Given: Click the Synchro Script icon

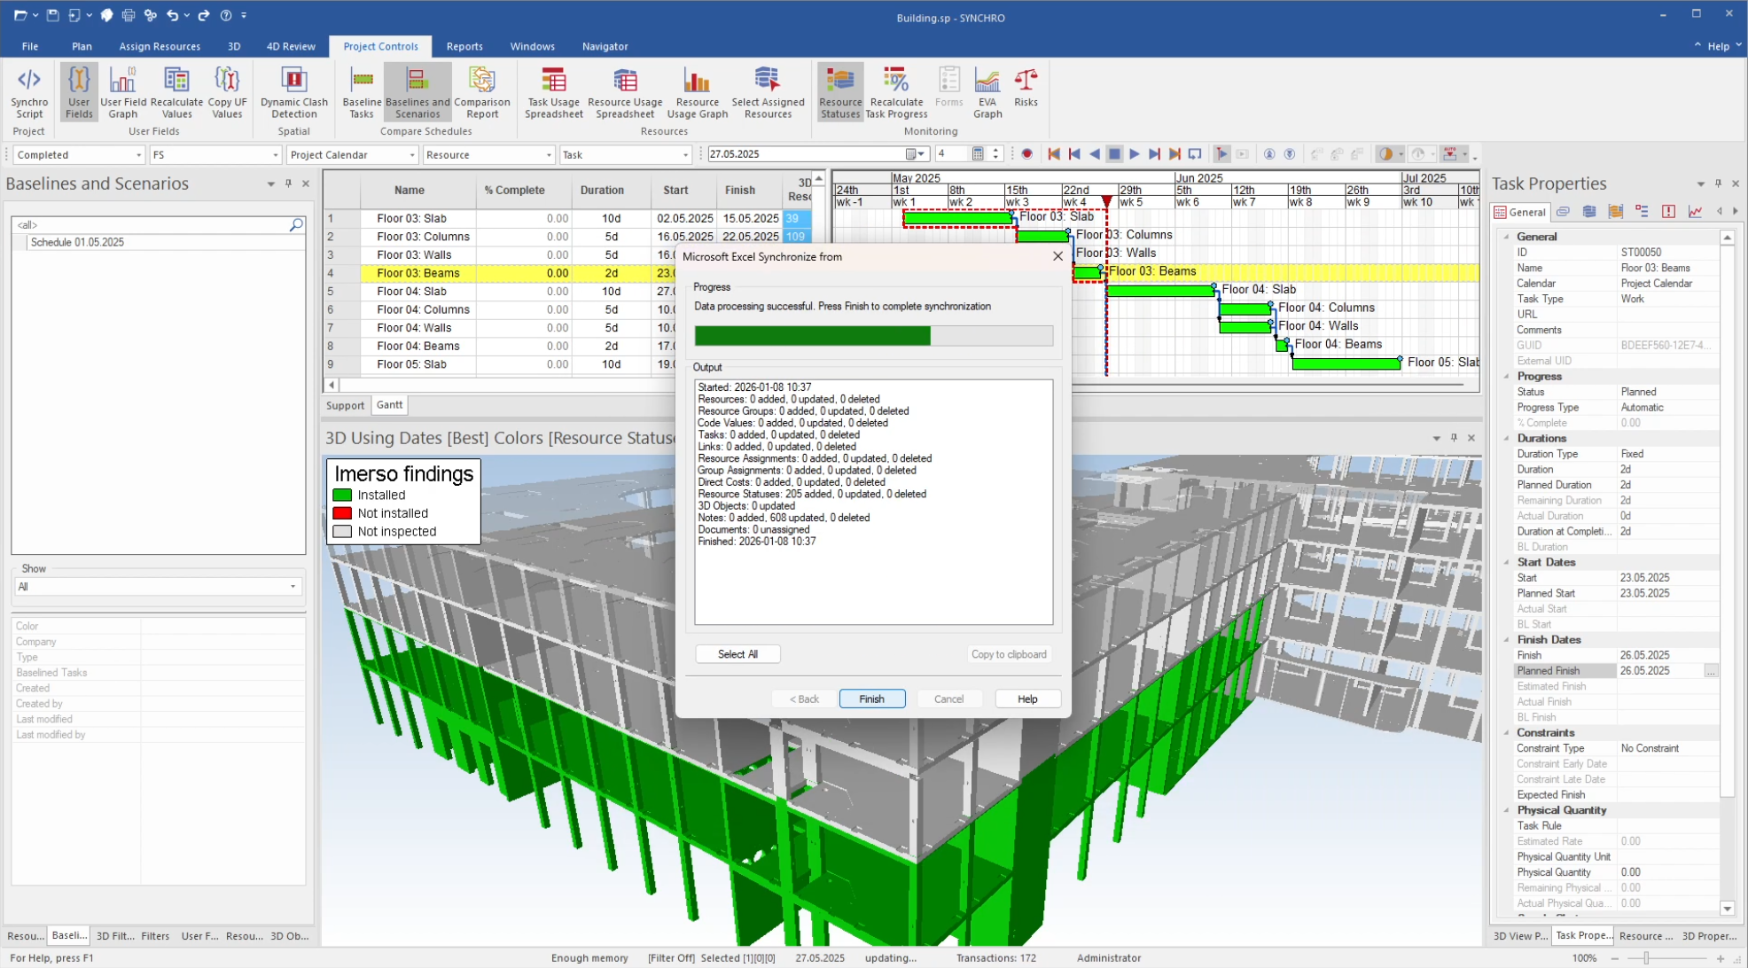Looking at the screenshot, I should pos(29,91).
